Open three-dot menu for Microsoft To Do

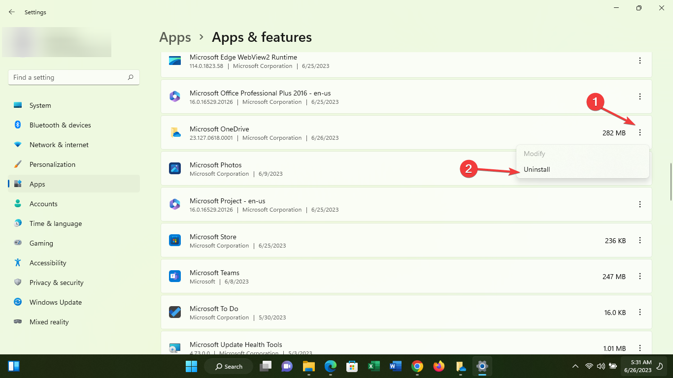[640, 312]
